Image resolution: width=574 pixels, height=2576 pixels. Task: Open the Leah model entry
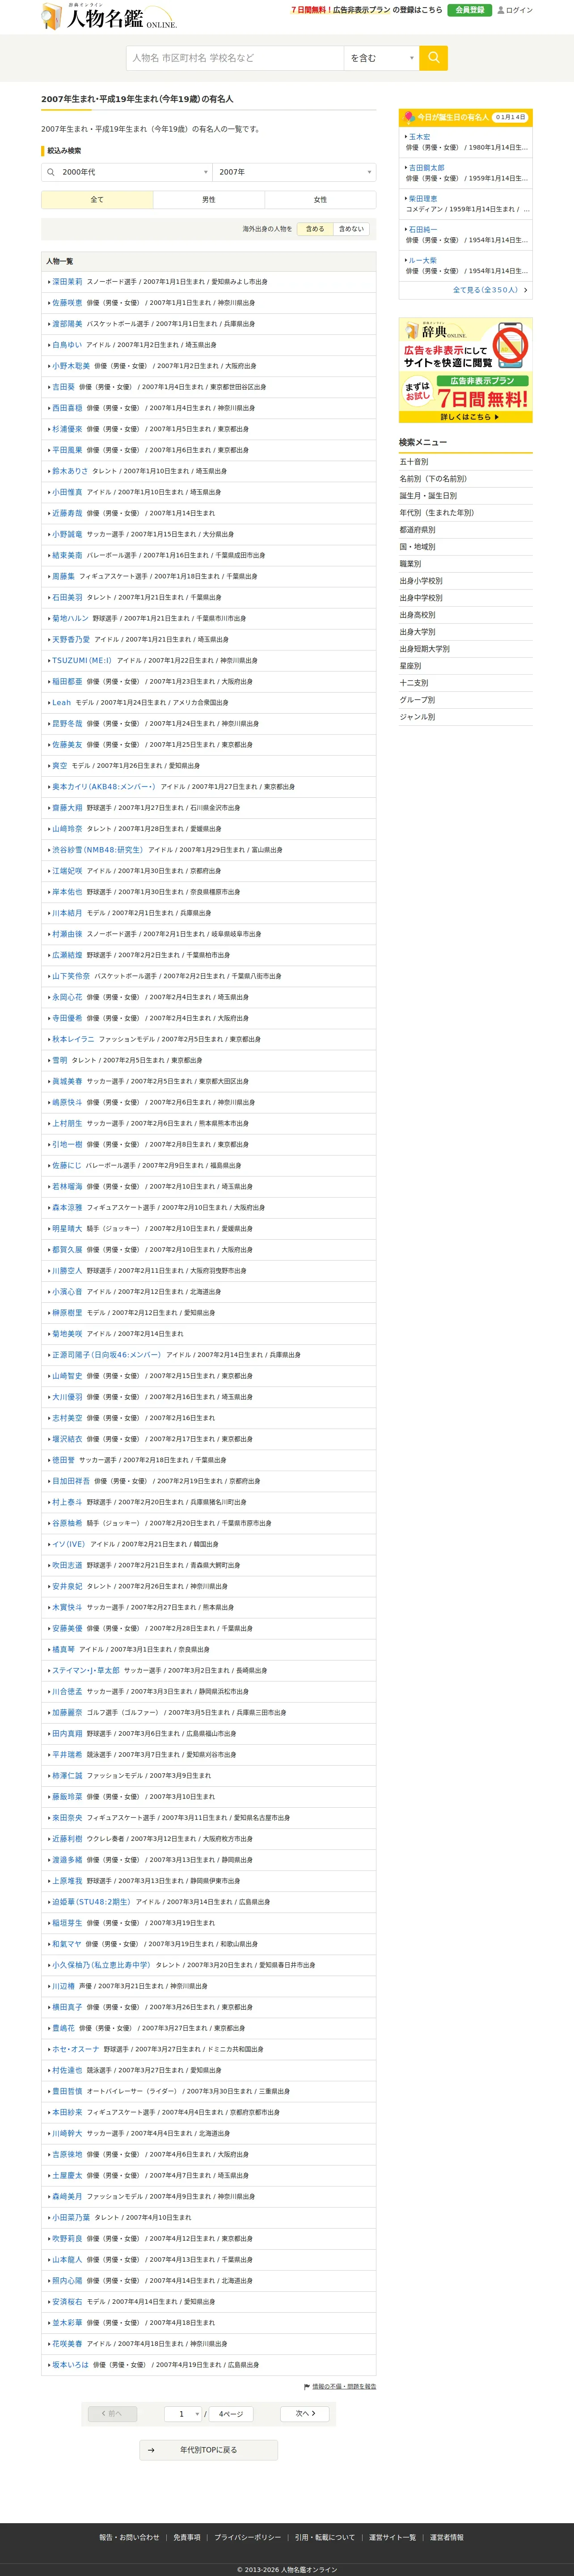(x=62, y=703)
